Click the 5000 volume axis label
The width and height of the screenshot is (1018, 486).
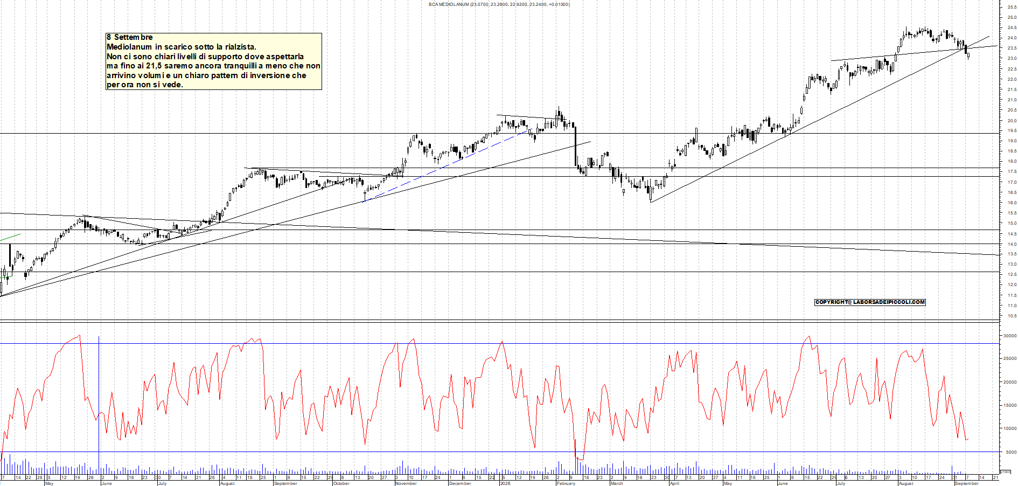pos(1011,452)
